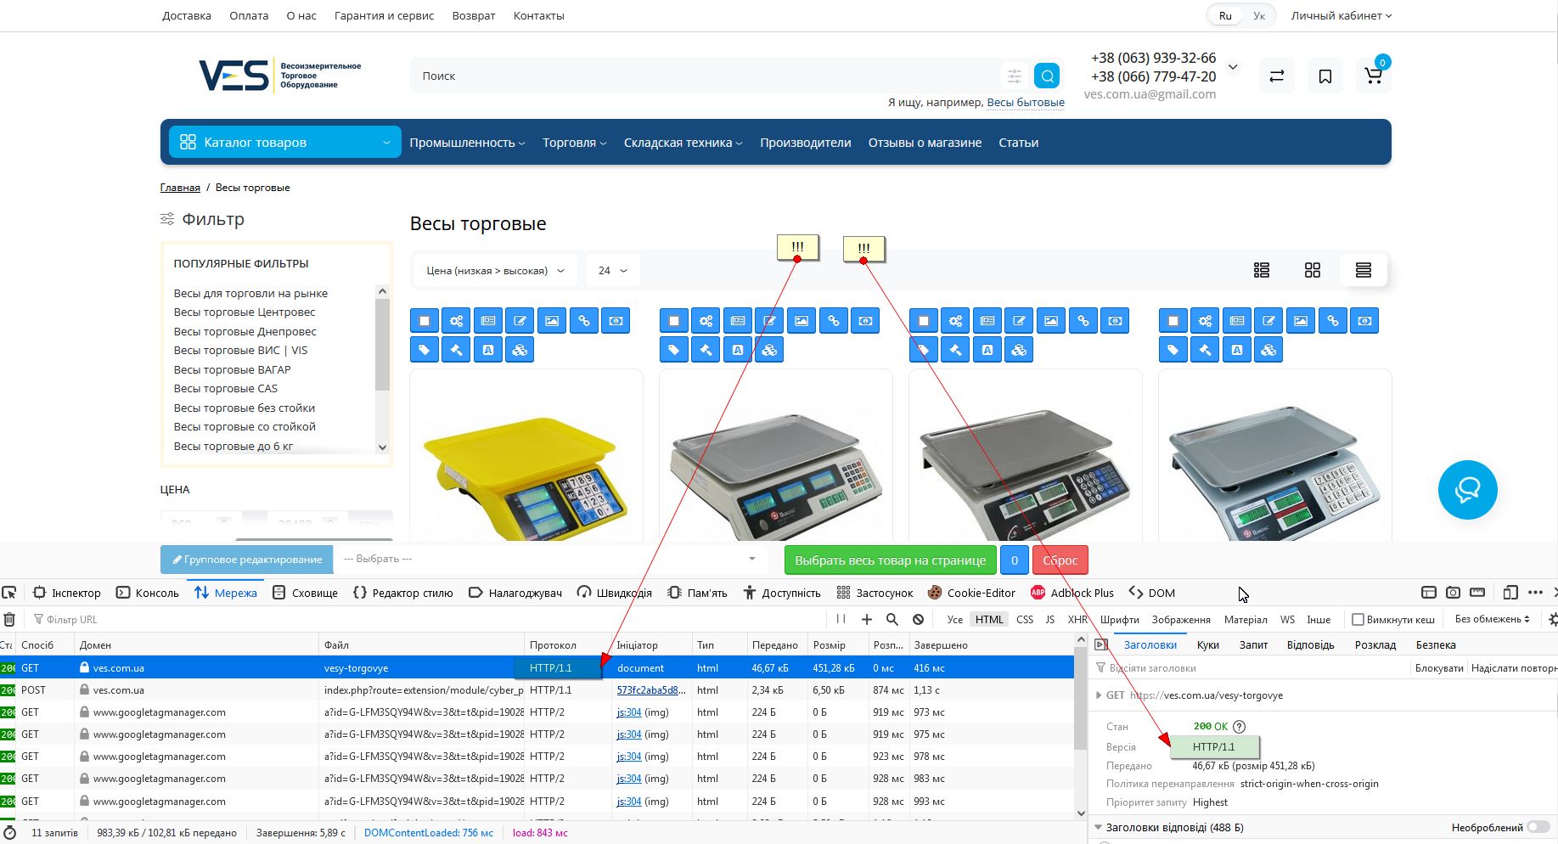1558x844 pixels.
Task: Open the shopping cart icon
Action: [1373, 76]
